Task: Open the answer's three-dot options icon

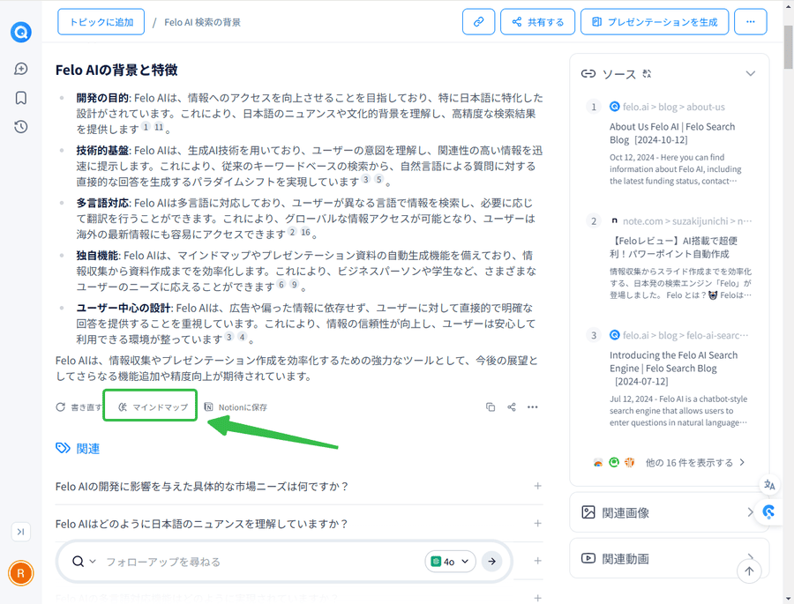Action: point(532,407)
